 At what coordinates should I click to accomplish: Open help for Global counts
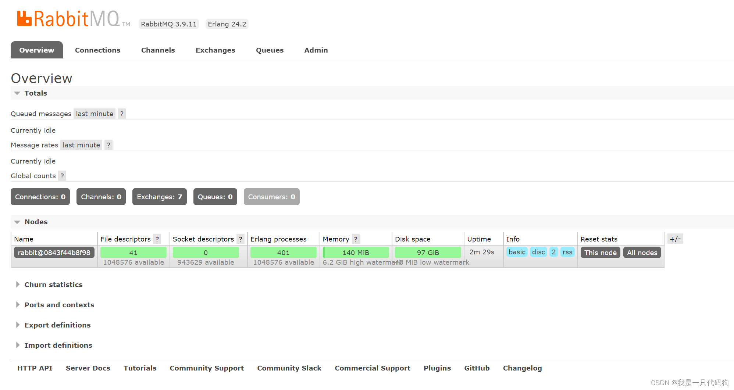(62, 176)
